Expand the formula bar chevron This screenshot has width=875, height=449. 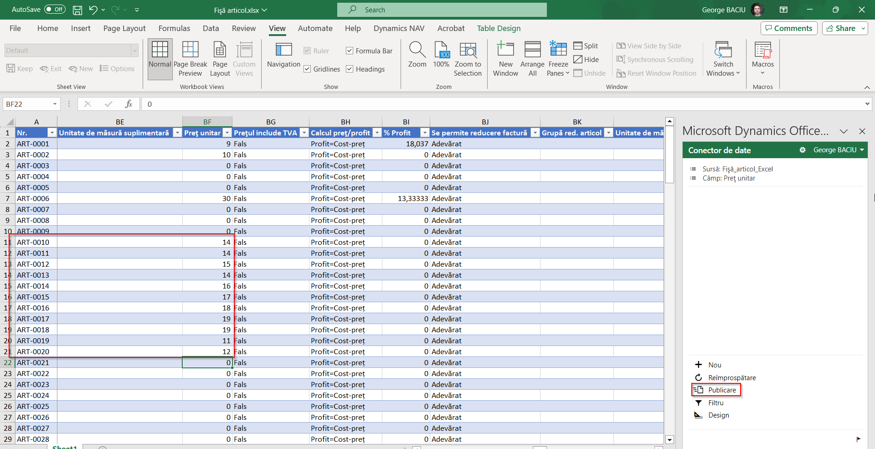pos(867,104)
